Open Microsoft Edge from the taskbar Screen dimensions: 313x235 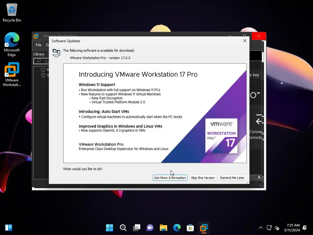[x=177, y=228]
